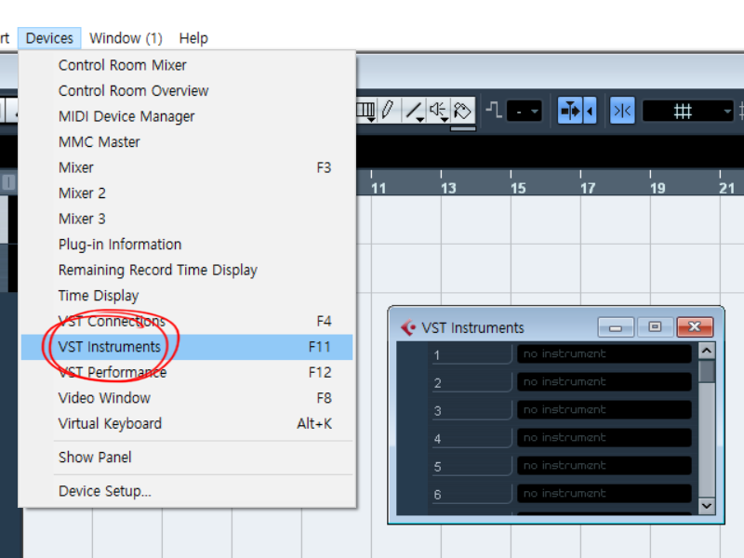Click bar 13 on the ruler

pyautogui.click(x=448, y=189)
